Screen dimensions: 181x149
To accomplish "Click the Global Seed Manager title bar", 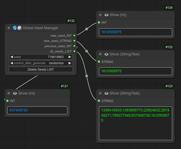I will 41,28.
